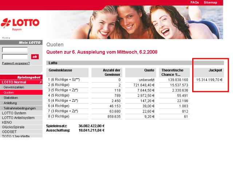The image size is (233, 175).
Task: Click the Ausschüttung amount 18.041.211,04 €
Action: pyautogui.click(x=91, y=131)
